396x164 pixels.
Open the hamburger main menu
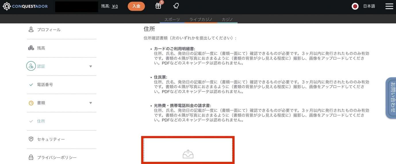389,6
